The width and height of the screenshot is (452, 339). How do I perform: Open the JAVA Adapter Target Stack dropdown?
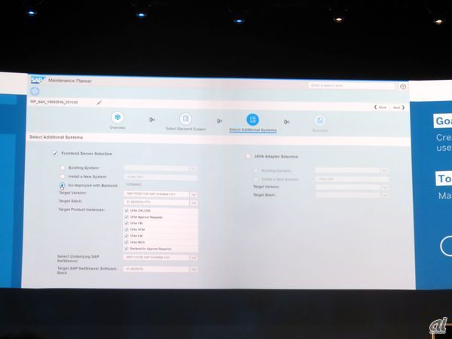click(384, 195)
